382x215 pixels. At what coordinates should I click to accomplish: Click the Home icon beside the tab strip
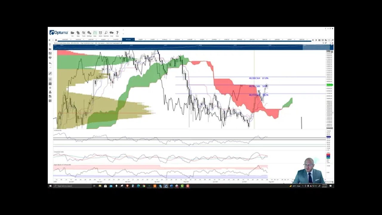coord(56,40)
